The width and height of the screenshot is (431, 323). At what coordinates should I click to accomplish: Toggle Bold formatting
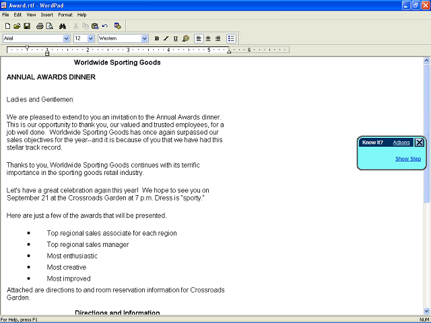tap(157, 38)
